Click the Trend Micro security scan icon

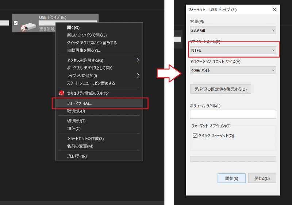[61, 93]
